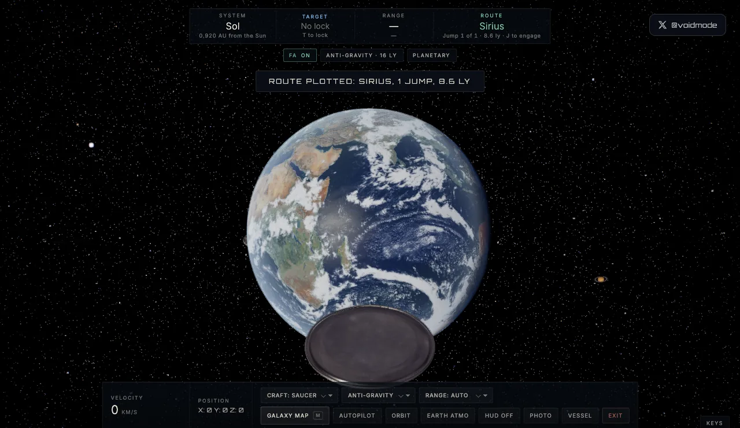Open the RANGE: AUTO dropdown
The image size is (740, 428).
pos(456,396)
